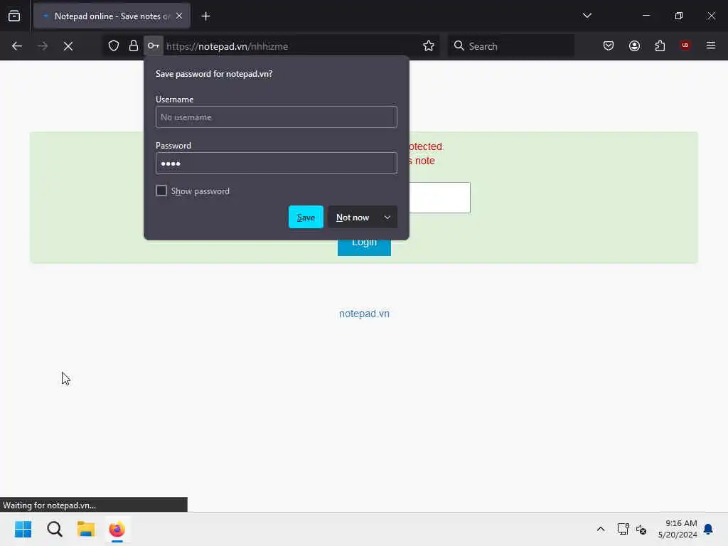
Task: Click the Search box in toolbar
Action: (510, 46)
